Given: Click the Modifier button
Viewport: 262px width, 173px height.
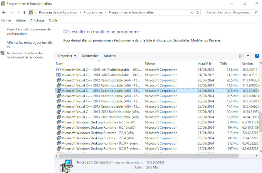Looking at the screenshot, I should 110,56.
